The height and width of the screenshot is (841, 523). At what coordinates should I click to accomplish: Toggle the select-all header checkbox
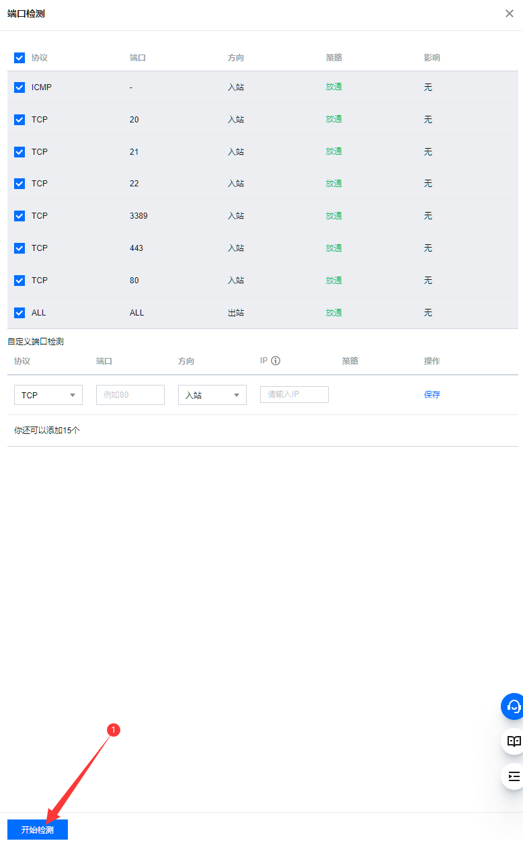pyautogui.click(x=19, y=58)
